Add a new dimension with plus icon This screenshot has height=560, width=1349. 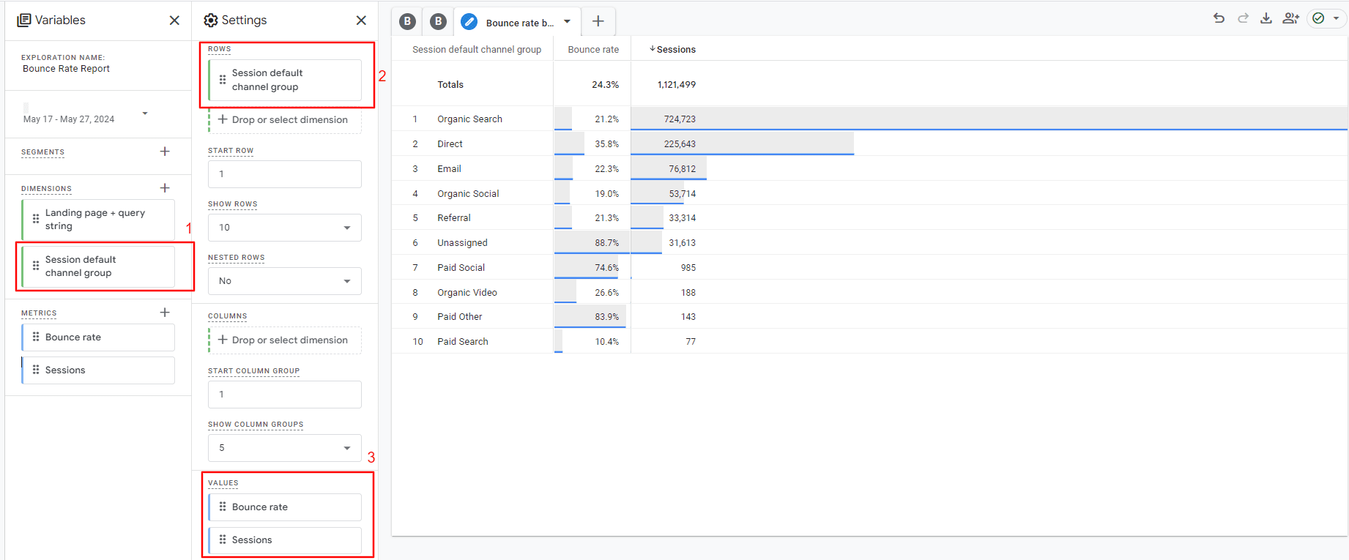click(x=165, y=188)
